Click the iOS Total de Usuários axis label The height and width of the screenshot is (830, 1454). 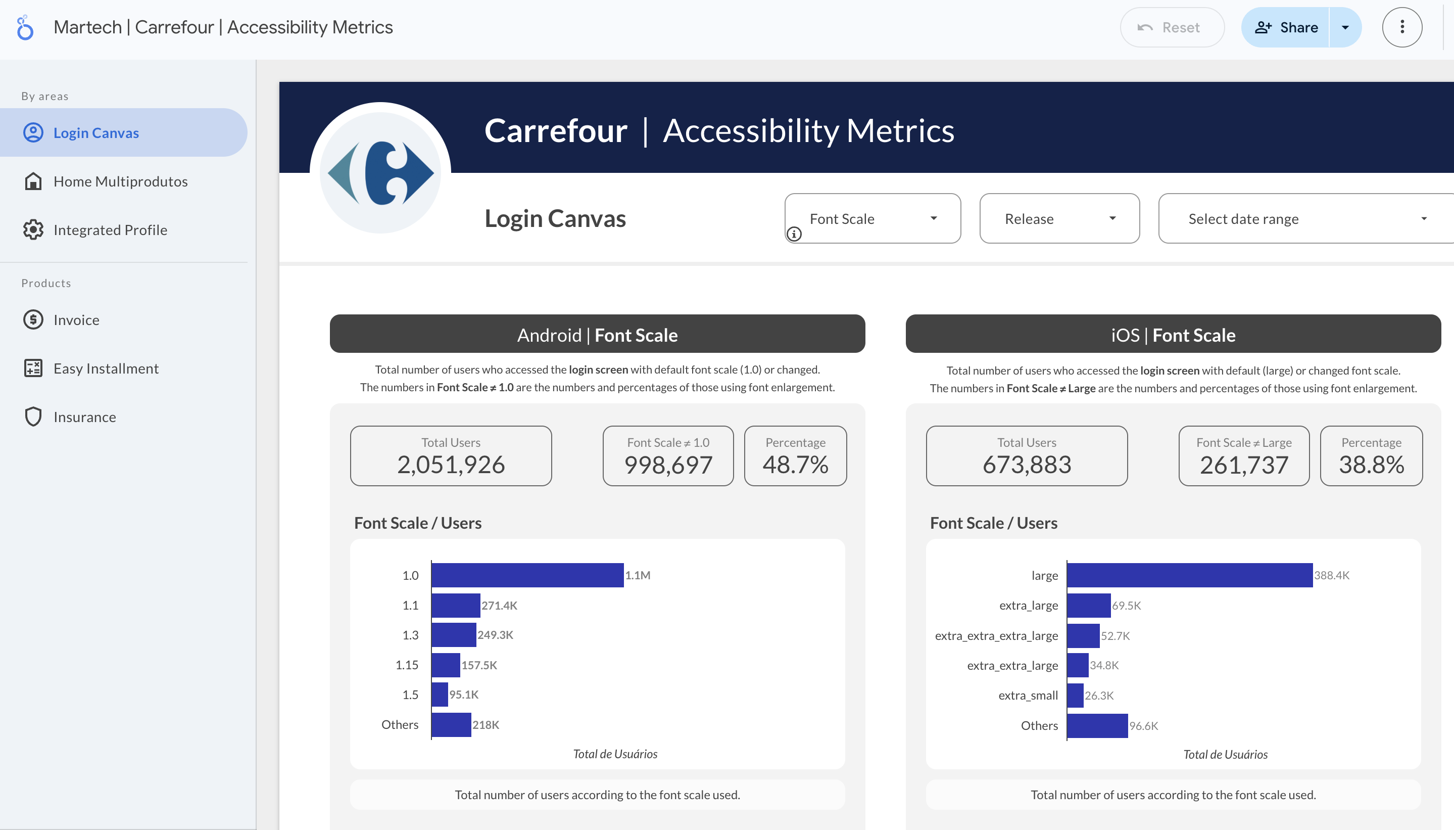1225,754
